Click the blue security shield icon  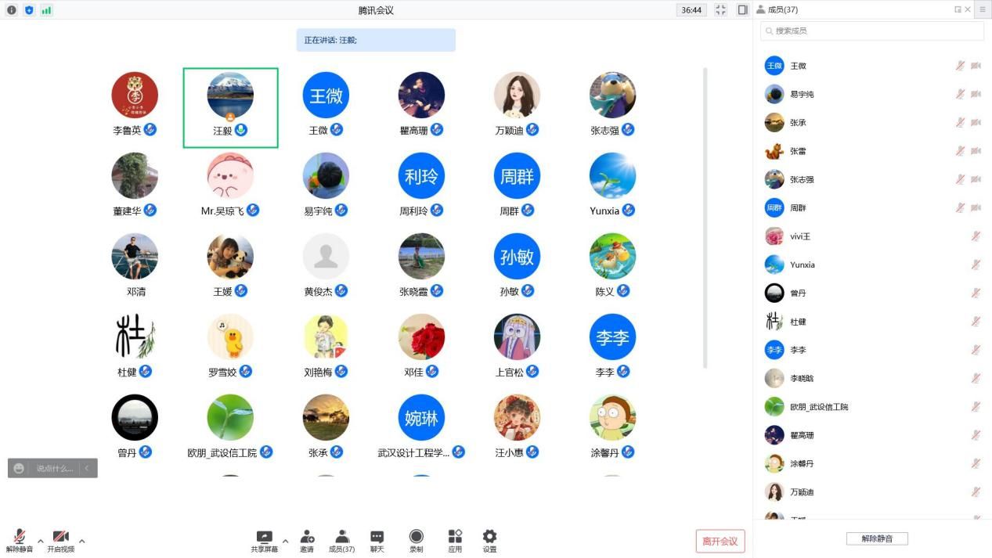pos(29,10)
